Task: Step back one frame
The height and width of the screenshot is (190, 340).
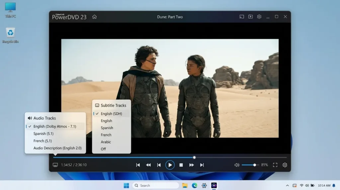Action: tap(159, 165)
